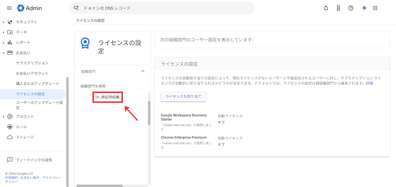Click the ライセンスを割り当て button

coord(183,97)
